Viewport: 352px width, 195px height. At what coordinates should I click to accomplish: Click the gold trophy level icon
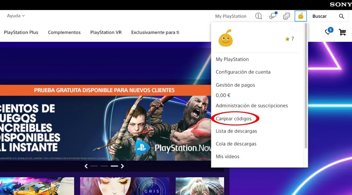pos(287,39)
